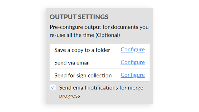Click 're-use all the time' description text

[72, 35]
